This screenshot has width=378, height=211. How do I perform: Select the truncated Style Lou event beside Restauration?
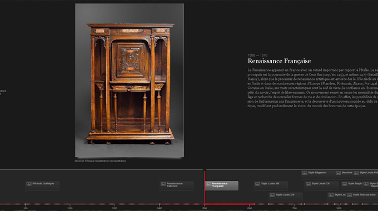coord(337,197)
